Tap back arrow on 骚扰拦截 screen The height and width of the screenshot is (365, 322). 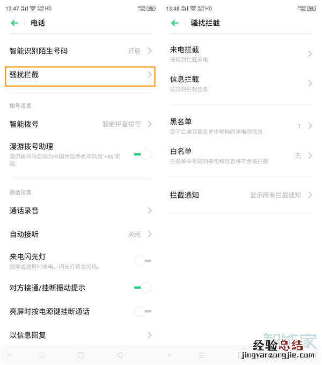174,23
